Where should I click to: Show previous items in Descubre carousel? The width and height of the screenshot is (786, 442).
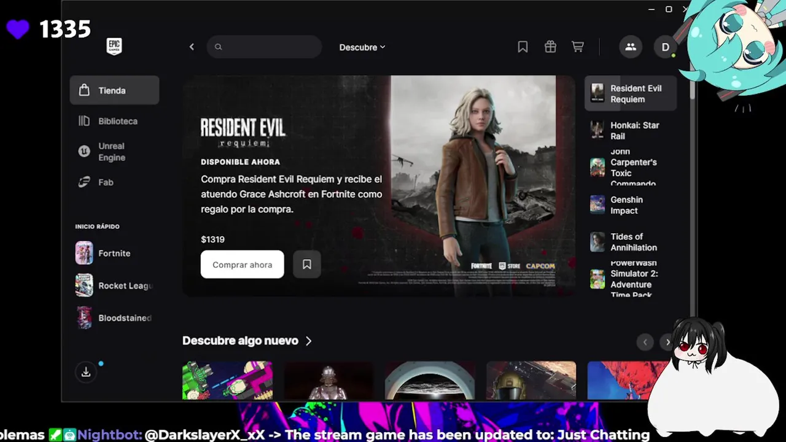[x=645, y=342]
